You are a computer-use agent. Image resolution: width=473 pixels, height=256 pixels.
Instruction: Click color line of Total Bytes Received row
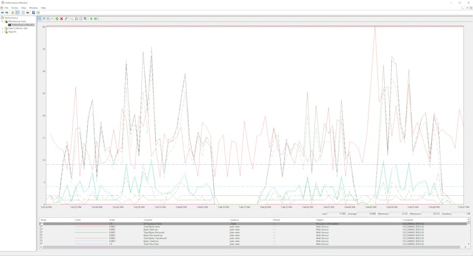91,232
